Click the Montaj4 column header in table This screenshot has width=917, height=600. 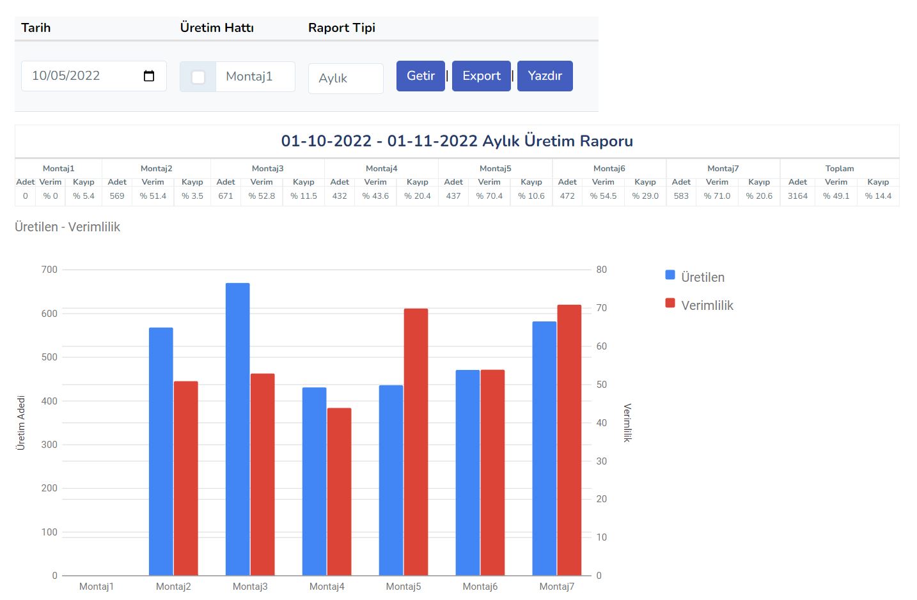(x=381, y=169)
